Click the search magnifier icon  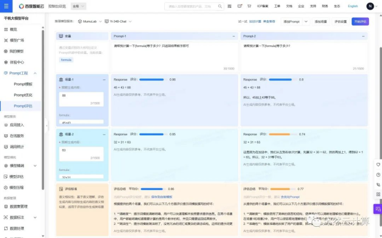[220, 7]
